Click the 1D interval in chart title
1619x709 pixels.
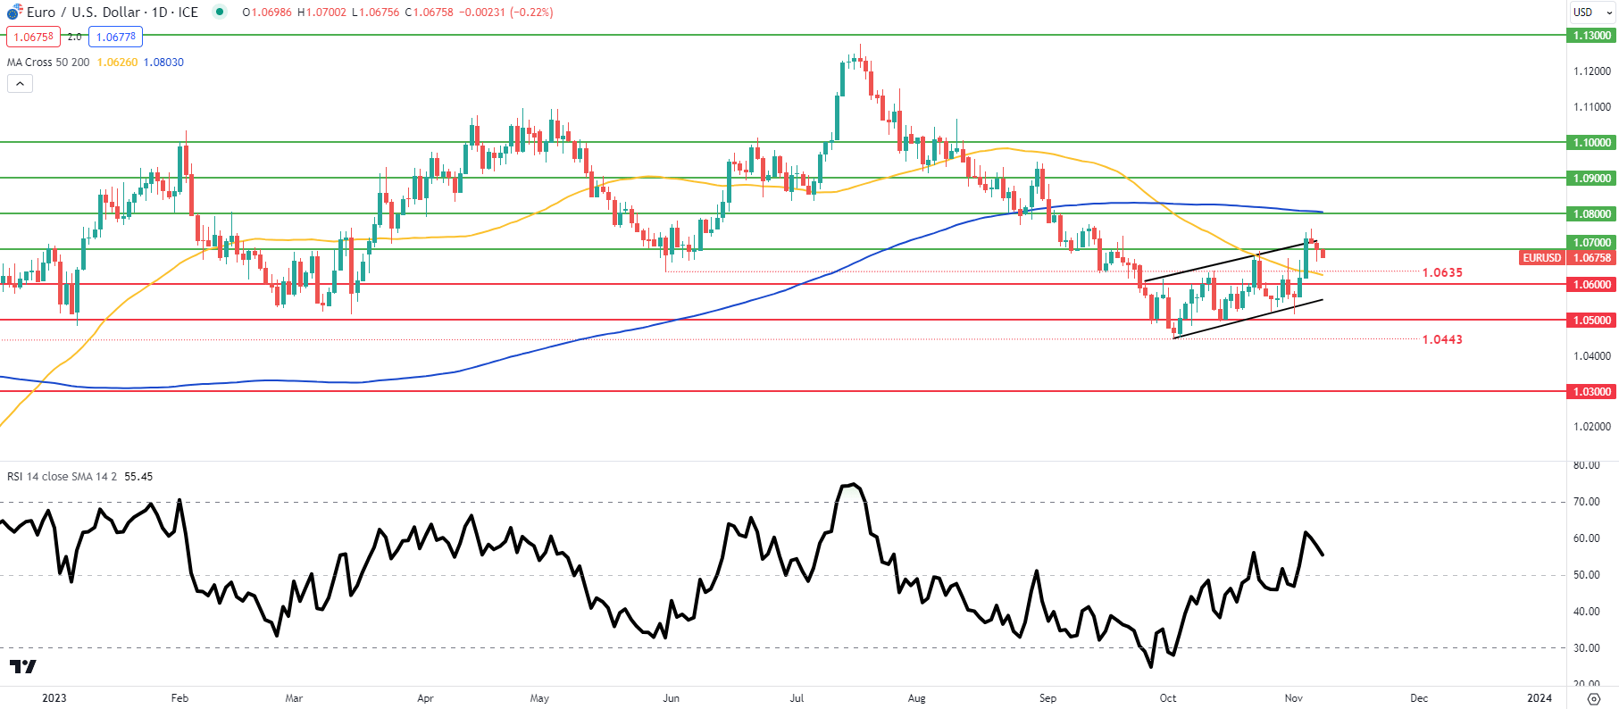[161, 12]
